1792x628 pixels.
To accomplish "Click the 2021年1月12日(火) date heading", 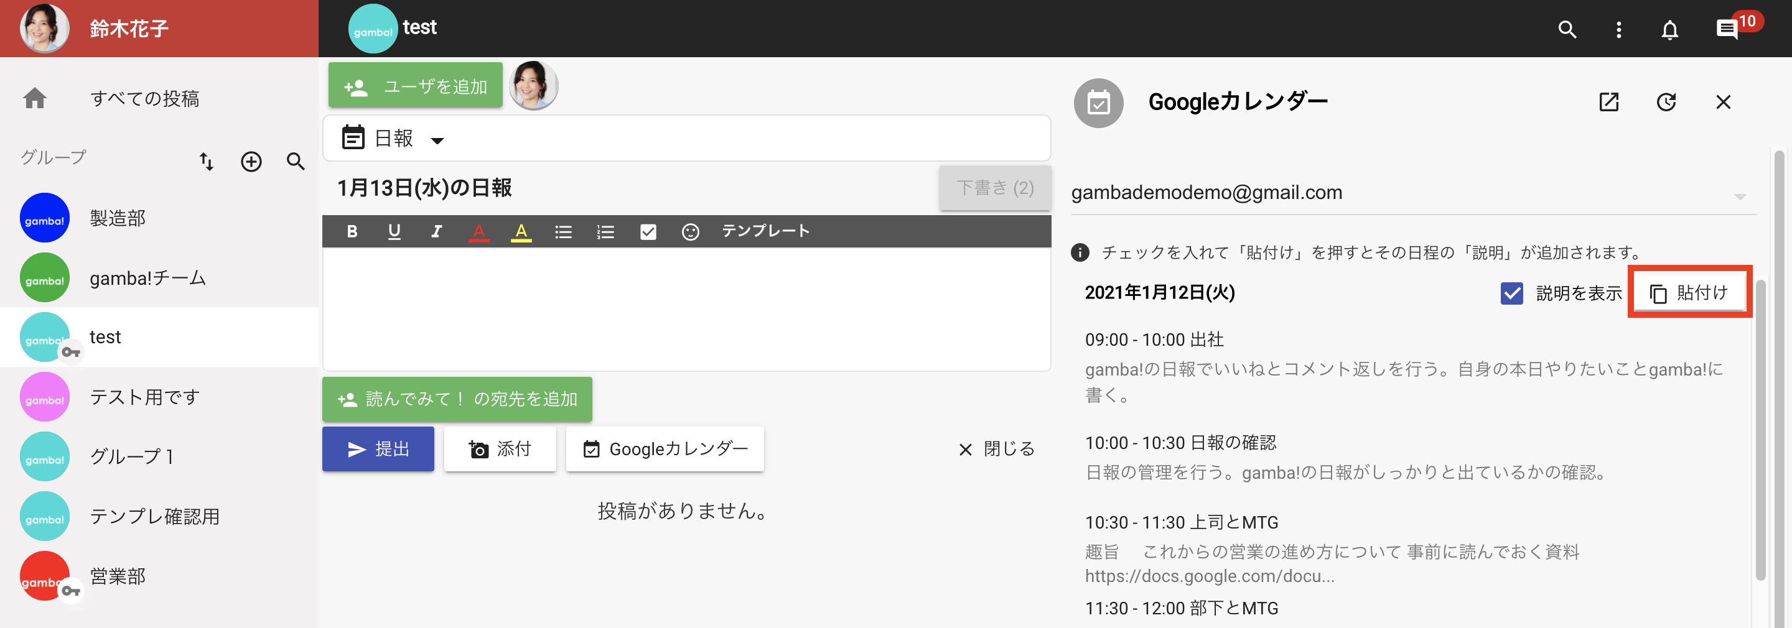I will pos(1160,293).
